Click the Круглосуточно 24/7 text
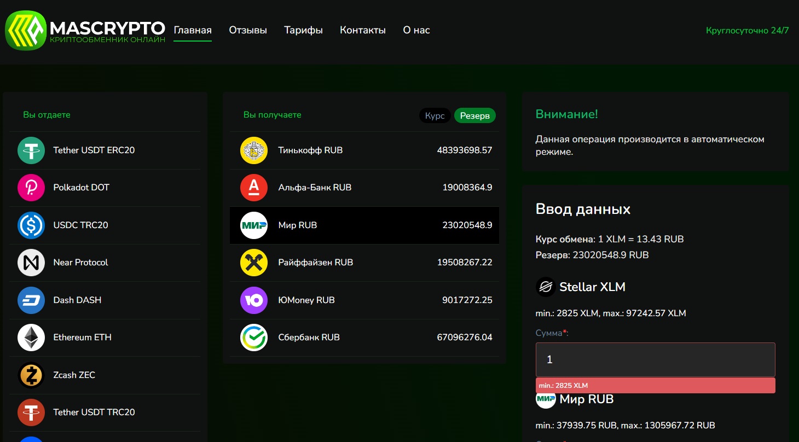 748,31
